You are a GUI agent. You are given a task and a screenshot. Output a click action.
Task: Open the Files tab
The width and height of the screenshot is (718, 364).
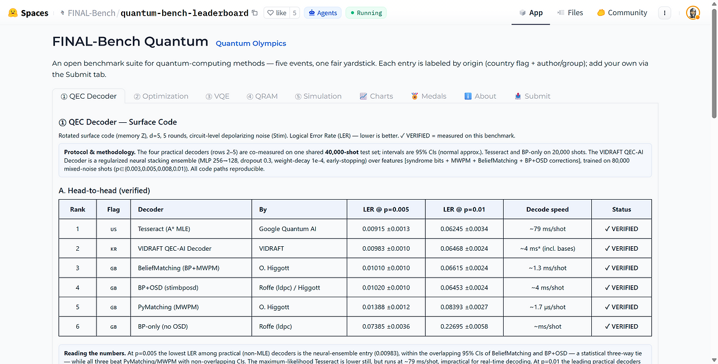click(x=570, y=13)
